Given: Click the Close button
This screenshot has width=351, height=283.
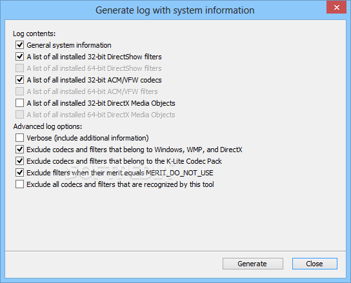Looking at the screenshot, I should coord(314,264).
